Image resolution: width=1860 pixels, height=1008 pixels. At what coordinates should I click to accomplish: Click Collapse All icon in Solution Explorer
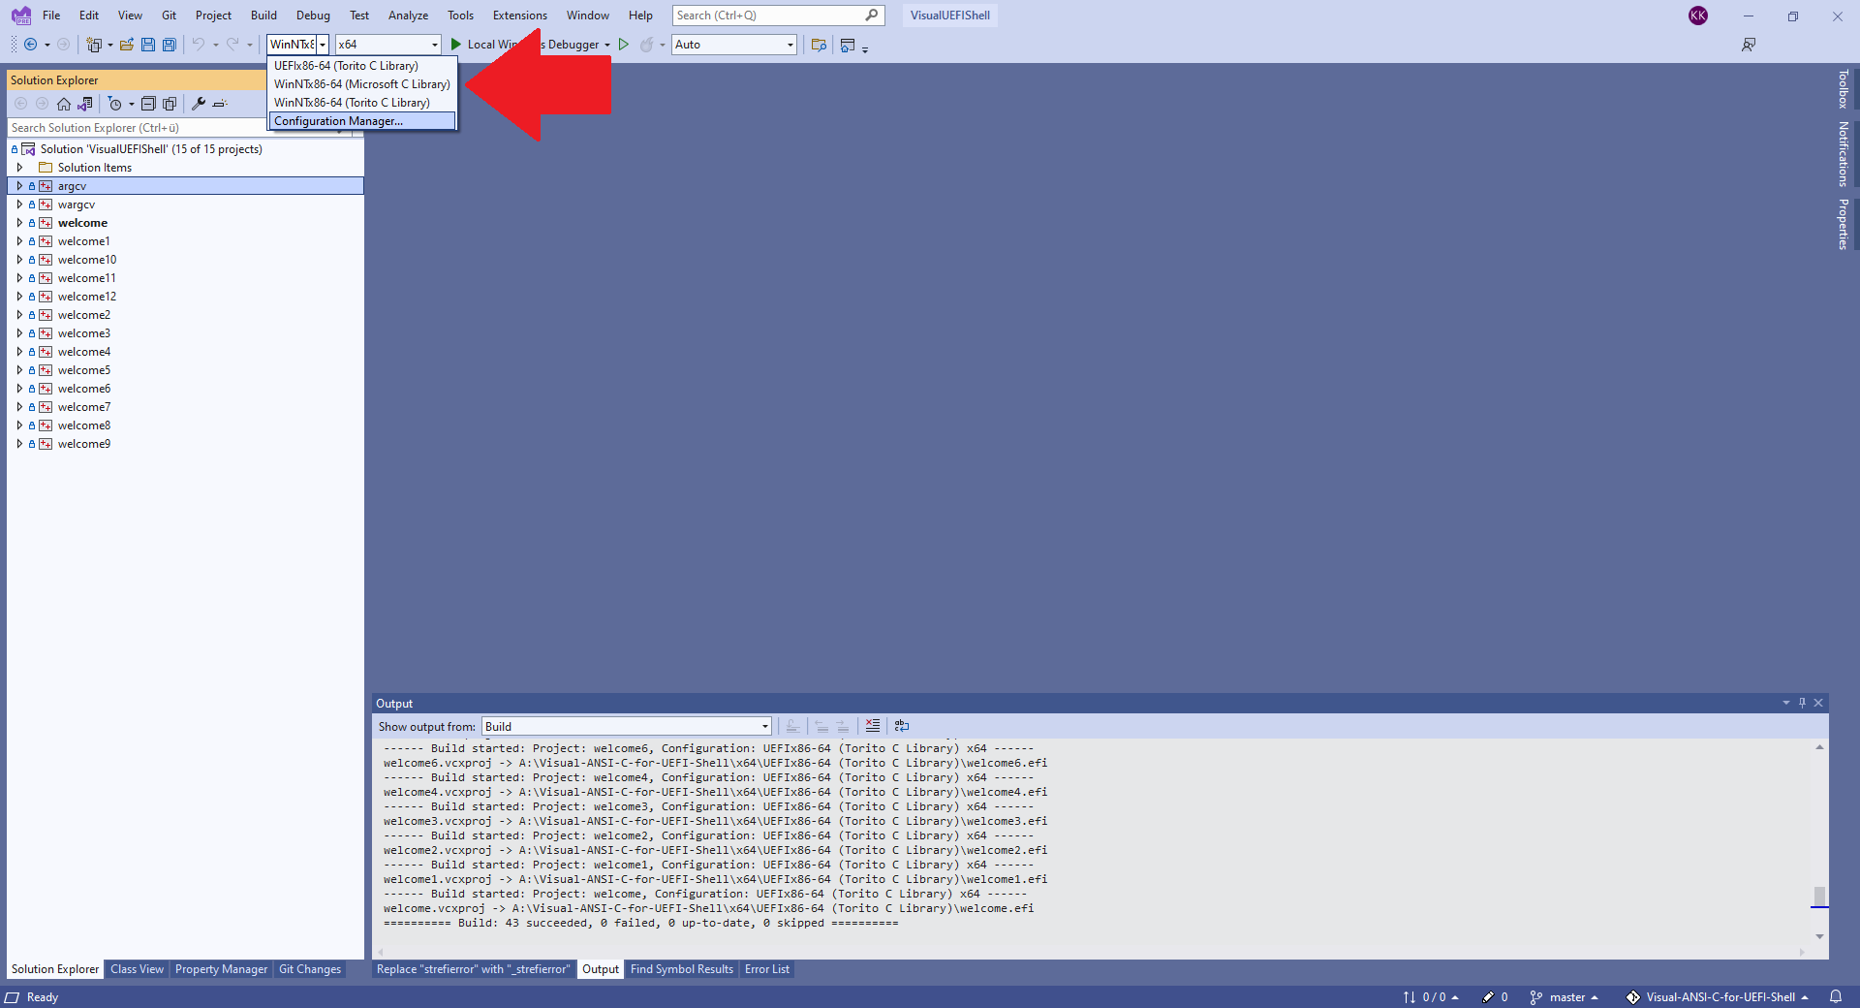pyautogui.click(x=148, y=104)
